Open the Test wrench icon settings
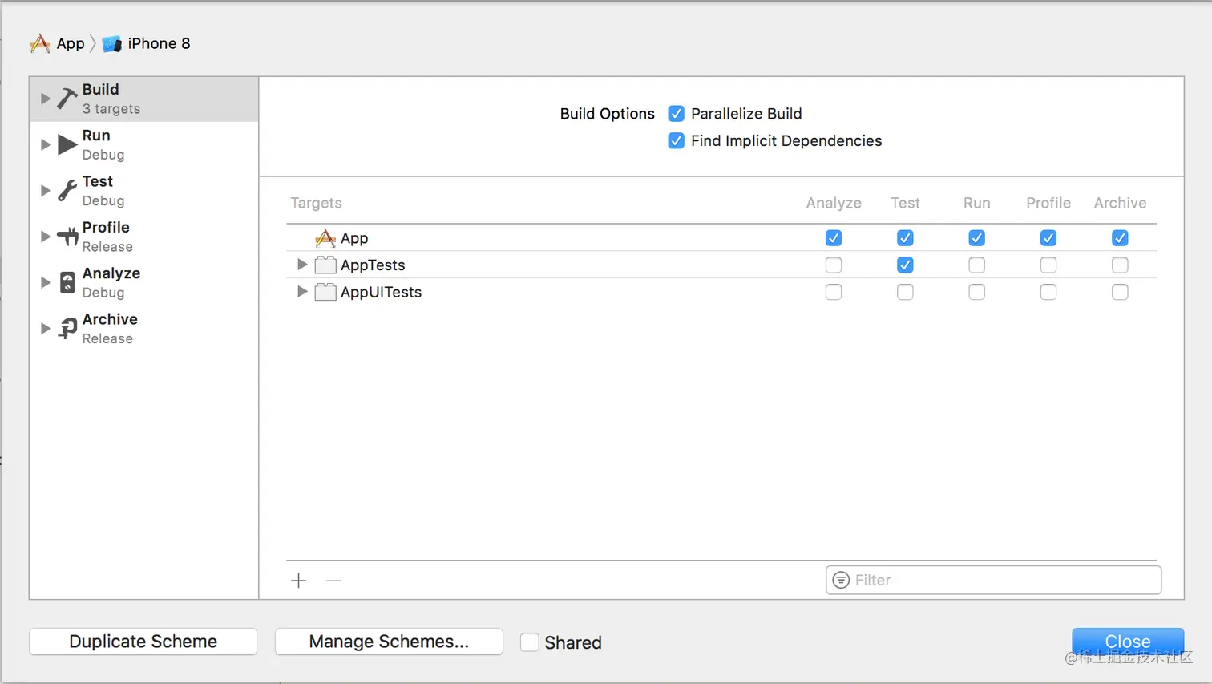Screen dimensions: 1212x684 pos(67,190)
